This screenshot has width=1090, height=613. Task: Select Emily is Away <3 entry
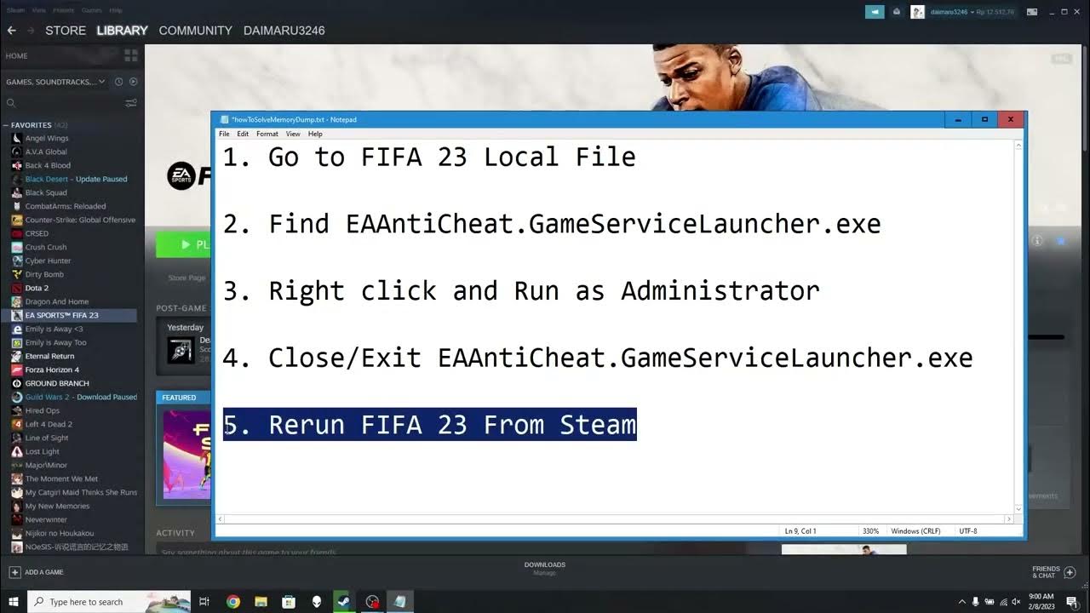[x=54, y=329]
